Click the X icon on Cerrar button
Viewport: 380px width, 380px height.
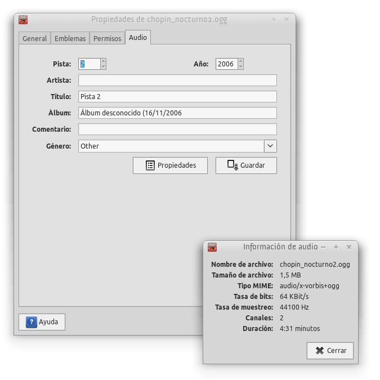[x=320, y=350]
